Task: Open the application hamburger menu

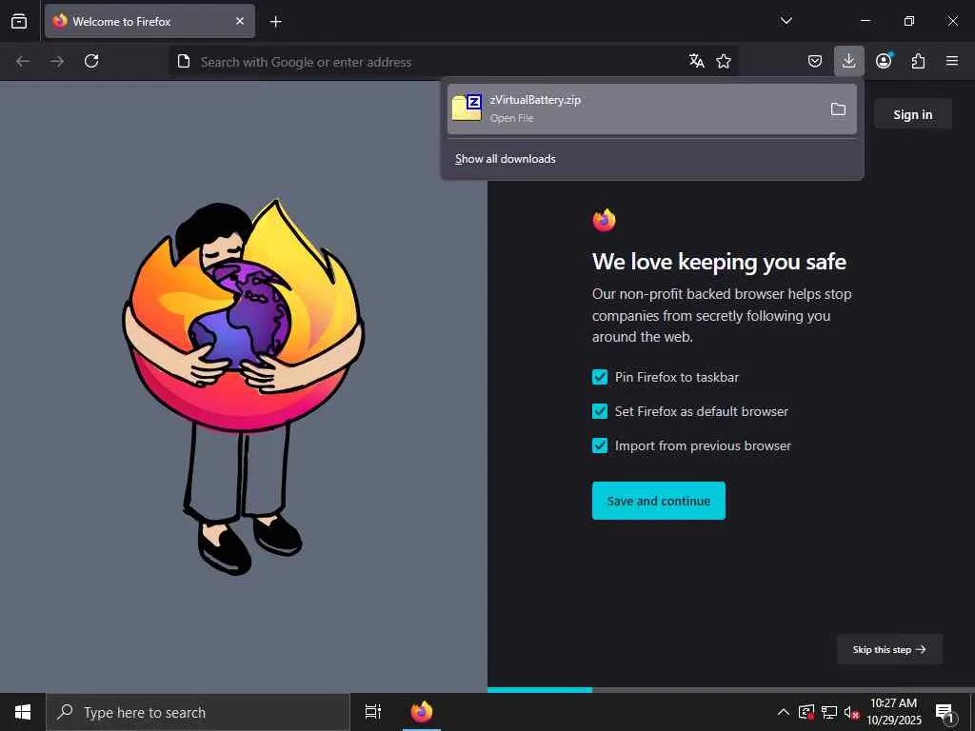Action: (952, 61)
